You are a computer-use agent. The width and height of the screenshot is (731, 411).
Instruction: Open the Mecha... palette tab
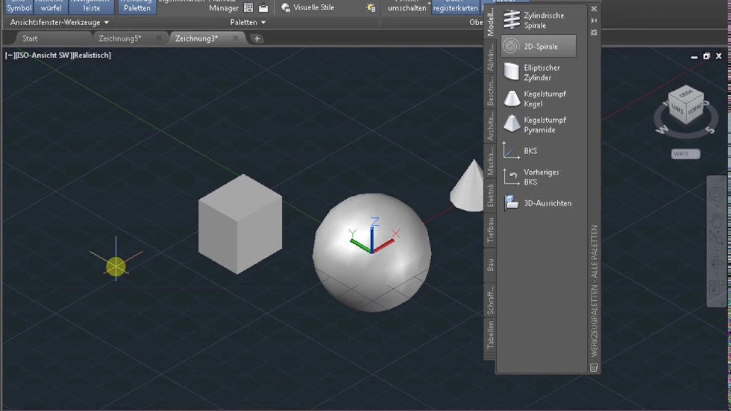[490, 161]
